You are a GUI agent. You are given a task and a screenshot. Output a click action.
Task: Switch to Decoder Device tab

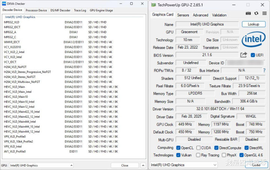pyautogui.click(x=12, y=10)
